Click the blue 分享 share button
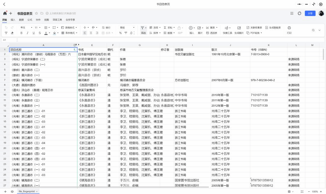This screenshot has width=326, height=194. pos(310,13)
